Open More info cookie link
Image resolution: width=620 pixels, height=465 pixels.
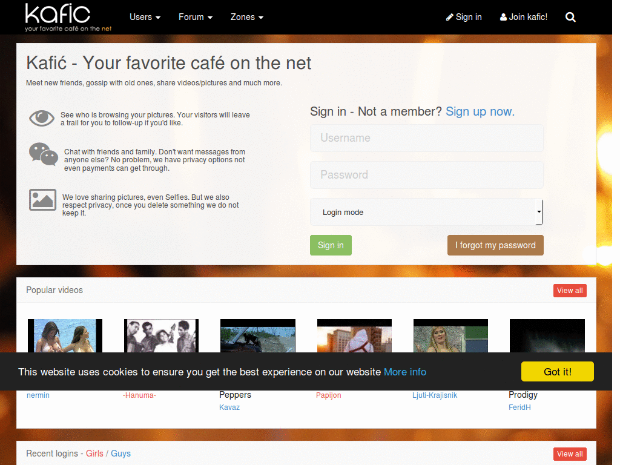(x=405, y=372)
